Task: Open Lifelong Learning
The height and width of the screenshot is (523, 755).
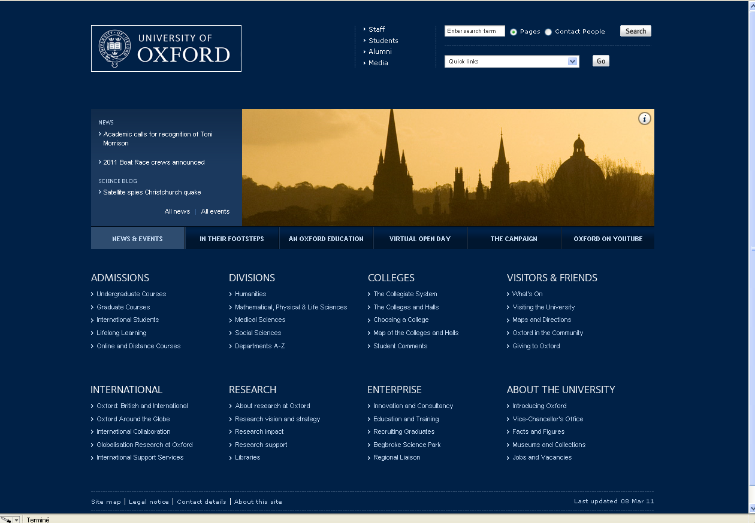Action: (x=122, y=333)
